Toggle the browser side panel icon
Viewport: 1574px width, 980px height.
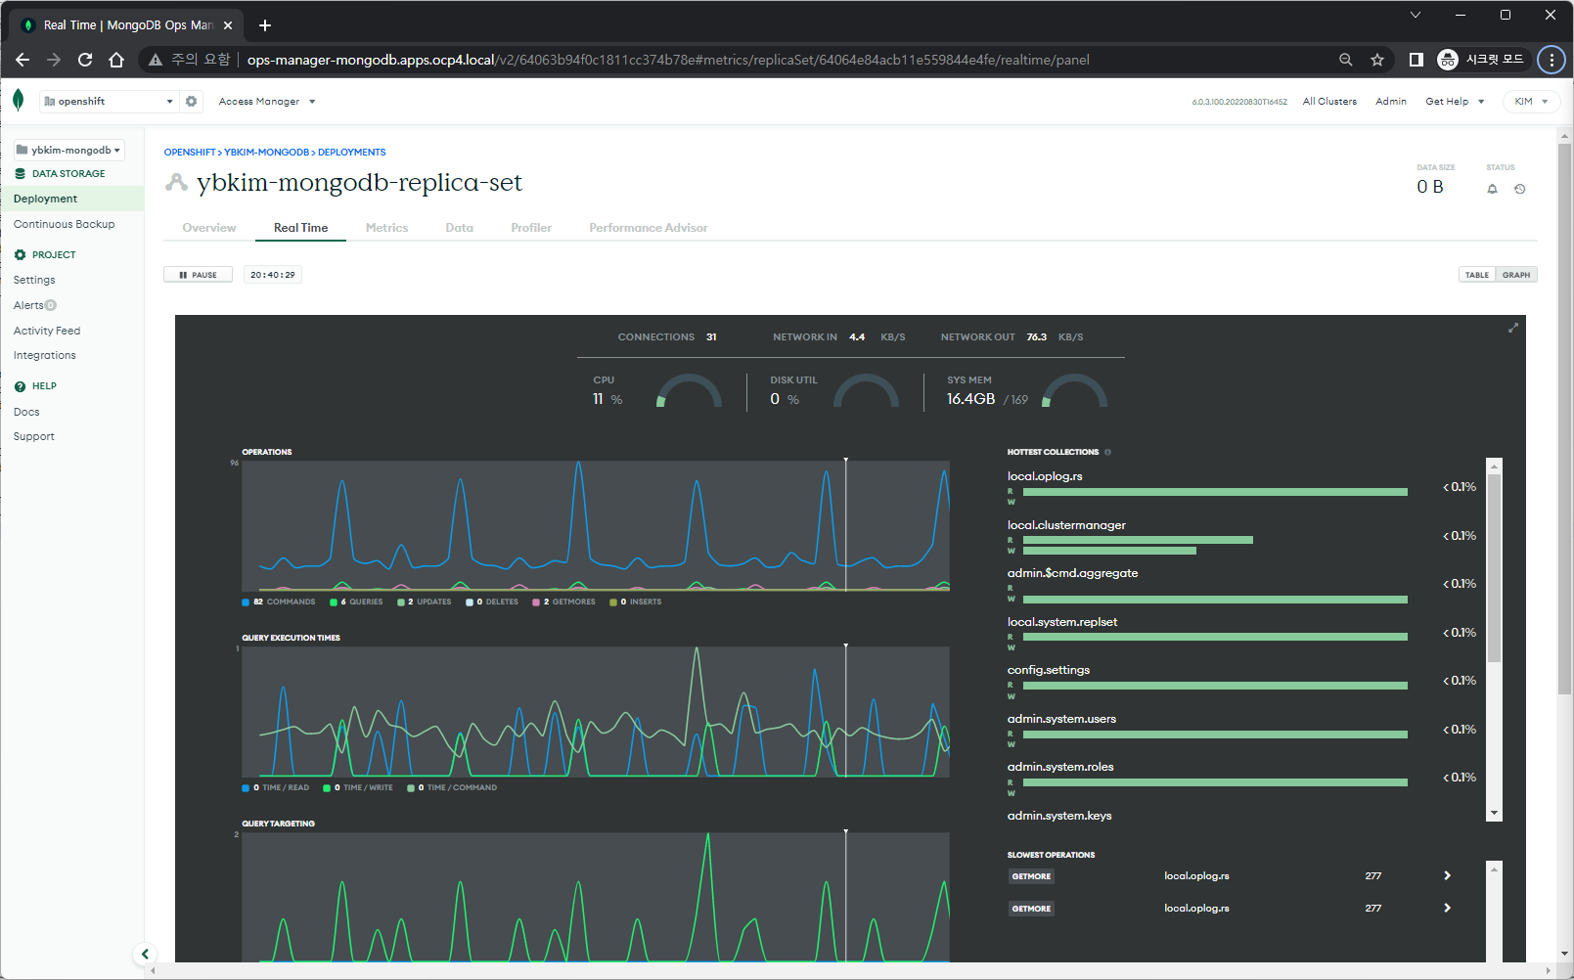[1416, 60]
